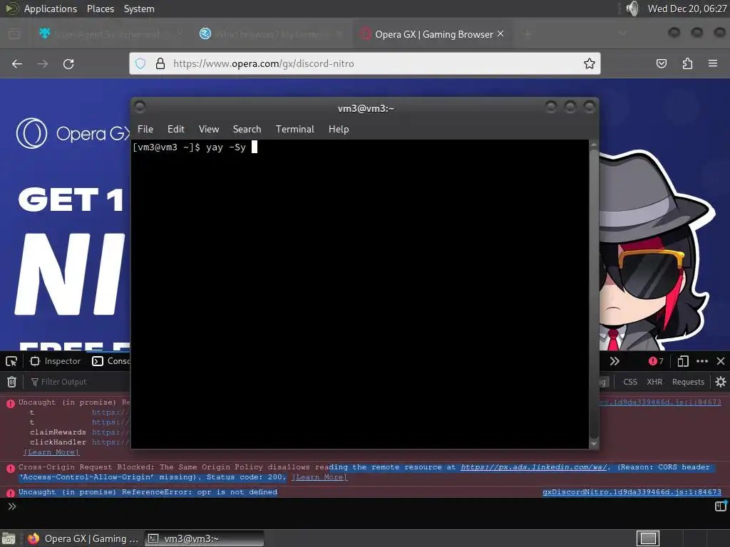Click the padlock site info icon
Viewport: 730px width, 547px height.
coord(160,63)
